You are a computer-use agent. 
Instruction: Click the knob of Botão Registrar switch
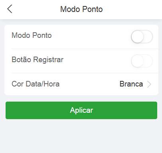pyautogui.click(x=137, y=61)
